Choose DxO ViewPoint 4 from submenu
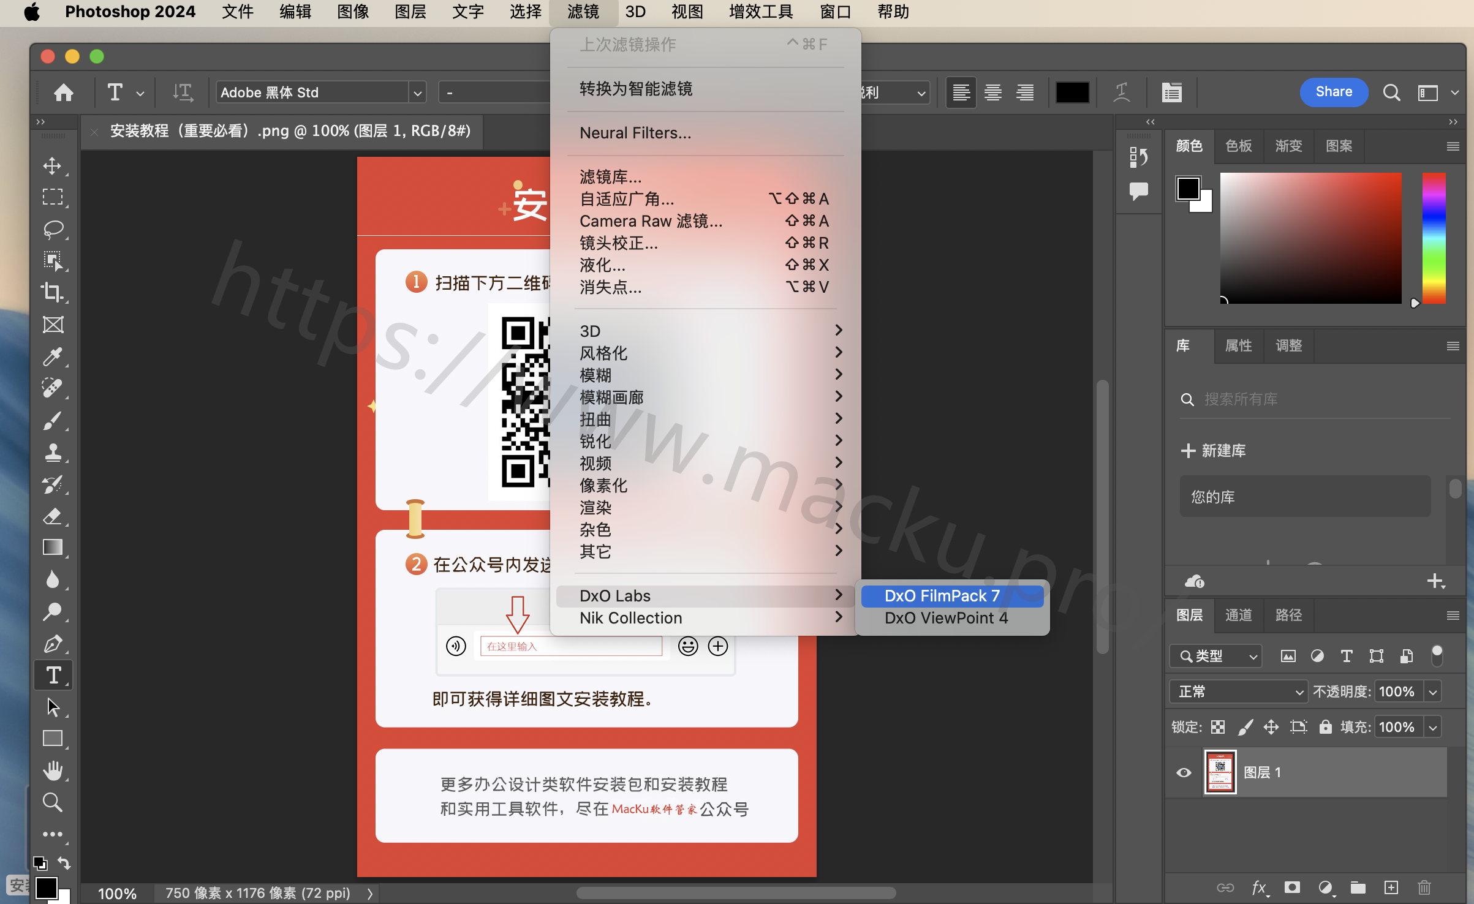1474x904 pixels. 951,617
